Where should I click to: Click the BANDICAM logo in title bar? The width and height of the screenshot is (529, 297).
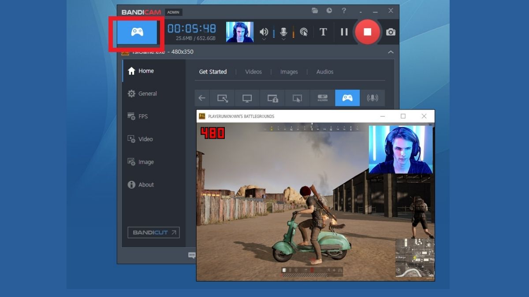pyautogui.click(x=141, y=12)
